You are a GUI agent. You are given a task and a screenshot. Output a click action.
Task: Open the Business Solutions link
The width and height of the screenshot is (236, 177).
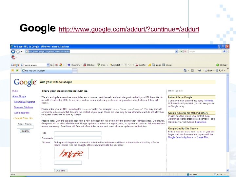coord(24,107)
